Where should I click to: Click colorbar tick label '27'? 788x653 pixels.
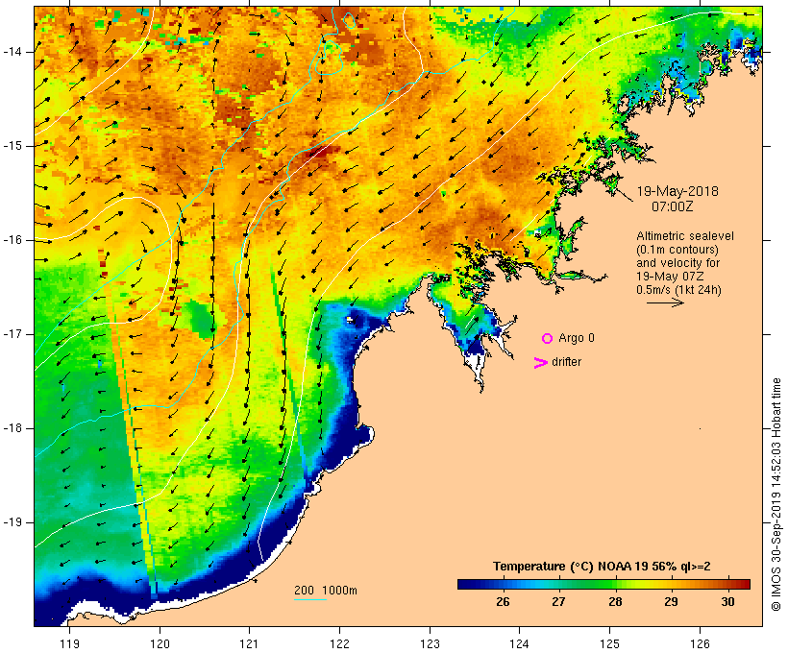[559, 602]
